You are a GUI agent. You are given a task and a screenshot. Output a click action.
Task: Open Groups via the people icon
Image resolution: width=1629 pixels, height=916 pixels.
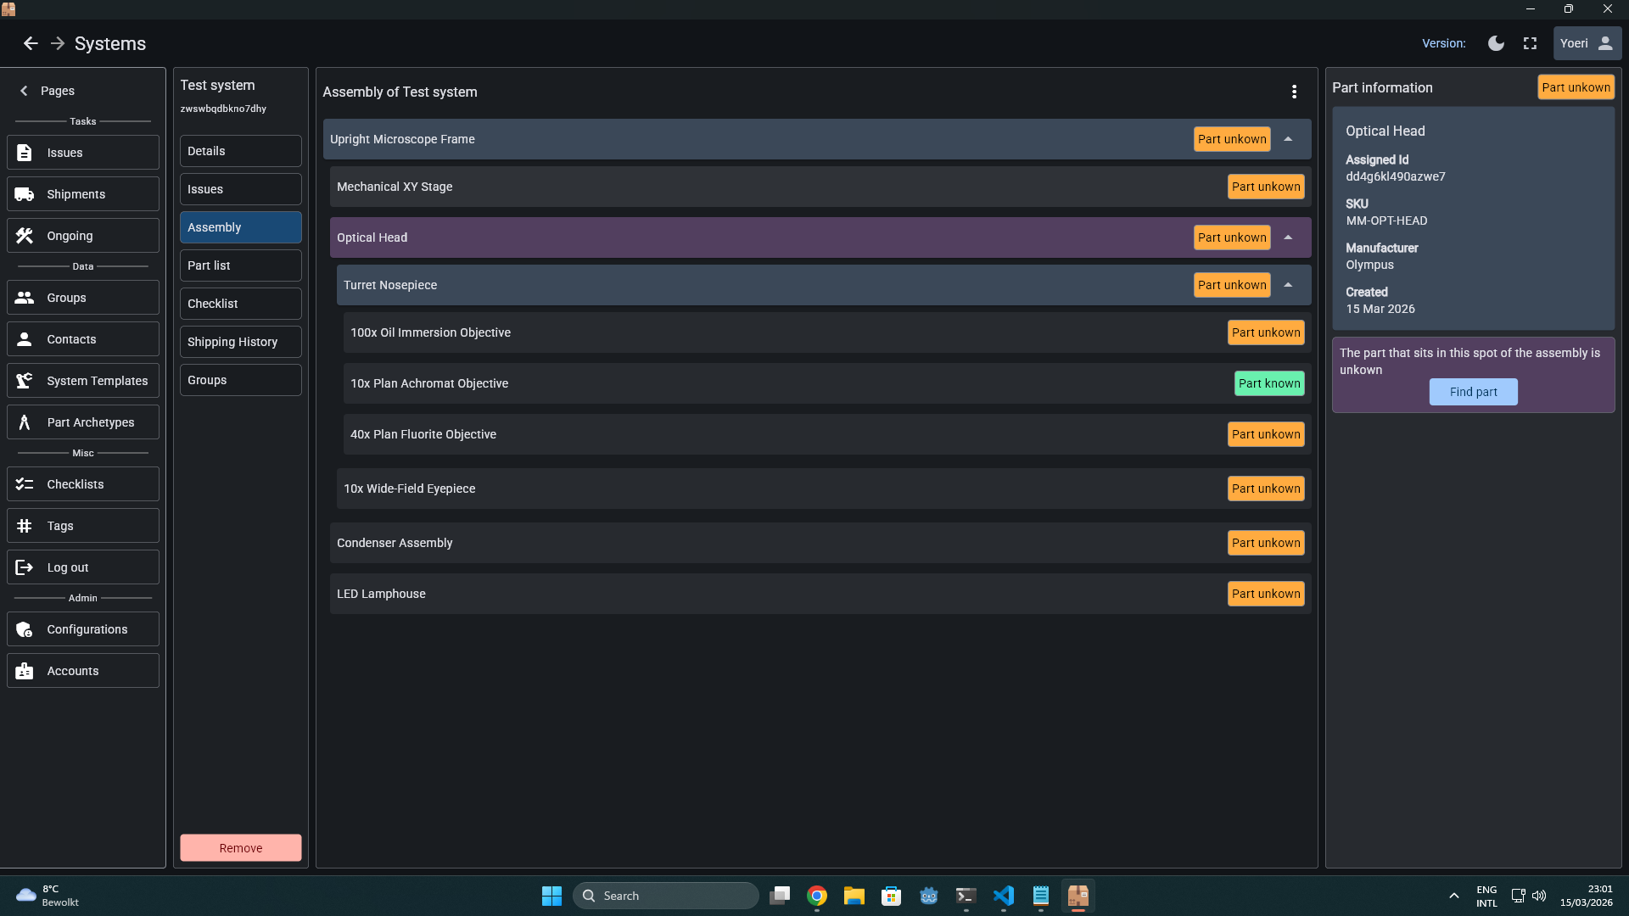click(x=25, y=297)
